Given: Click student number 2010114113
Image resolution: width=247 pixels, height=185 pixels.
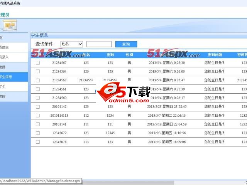Looking at the screenshot, I should [x=59, y=116].
